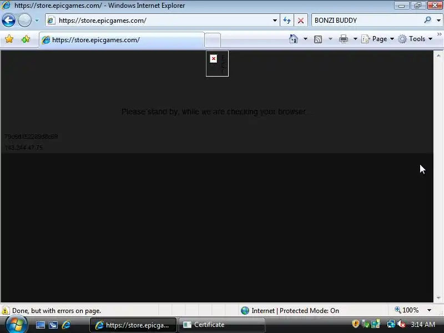Click the search box containing BONZI BUDDY
The image size is (444, 333).
(x=367, y=21)
